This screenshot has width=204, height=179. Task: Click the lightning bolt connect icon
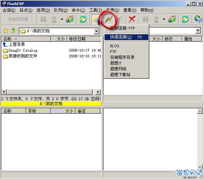coord(109,19)
